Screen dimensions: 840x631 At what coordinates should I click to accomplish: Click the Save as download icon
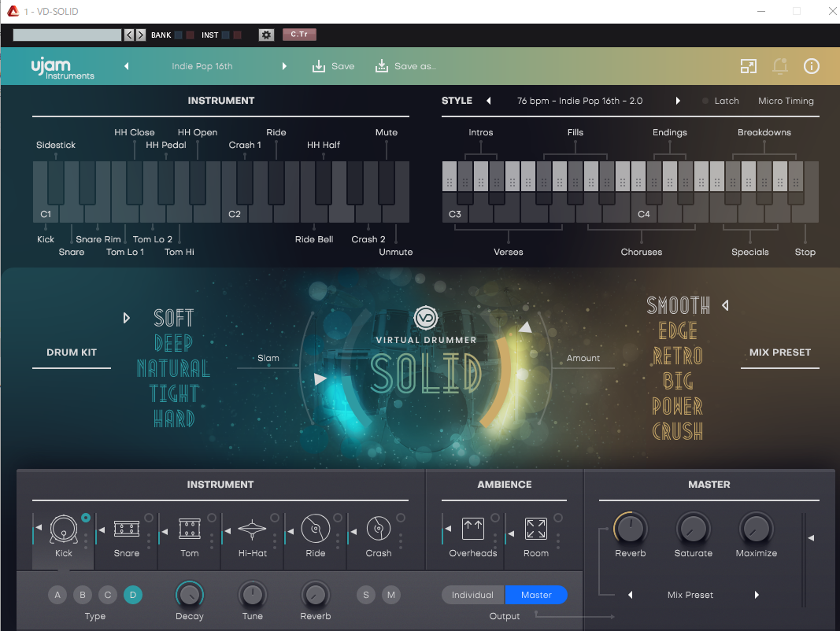pos(382,66)
